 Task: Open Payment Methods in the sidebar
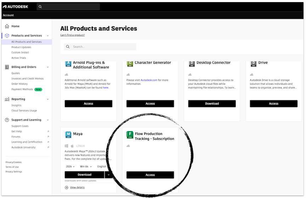tap(22, 89)
